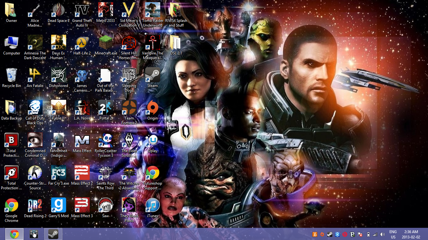This screenshot has width=428, height=240.
Task: Launch the Counter-Strike Source shortcut
Action: point(35,178)
